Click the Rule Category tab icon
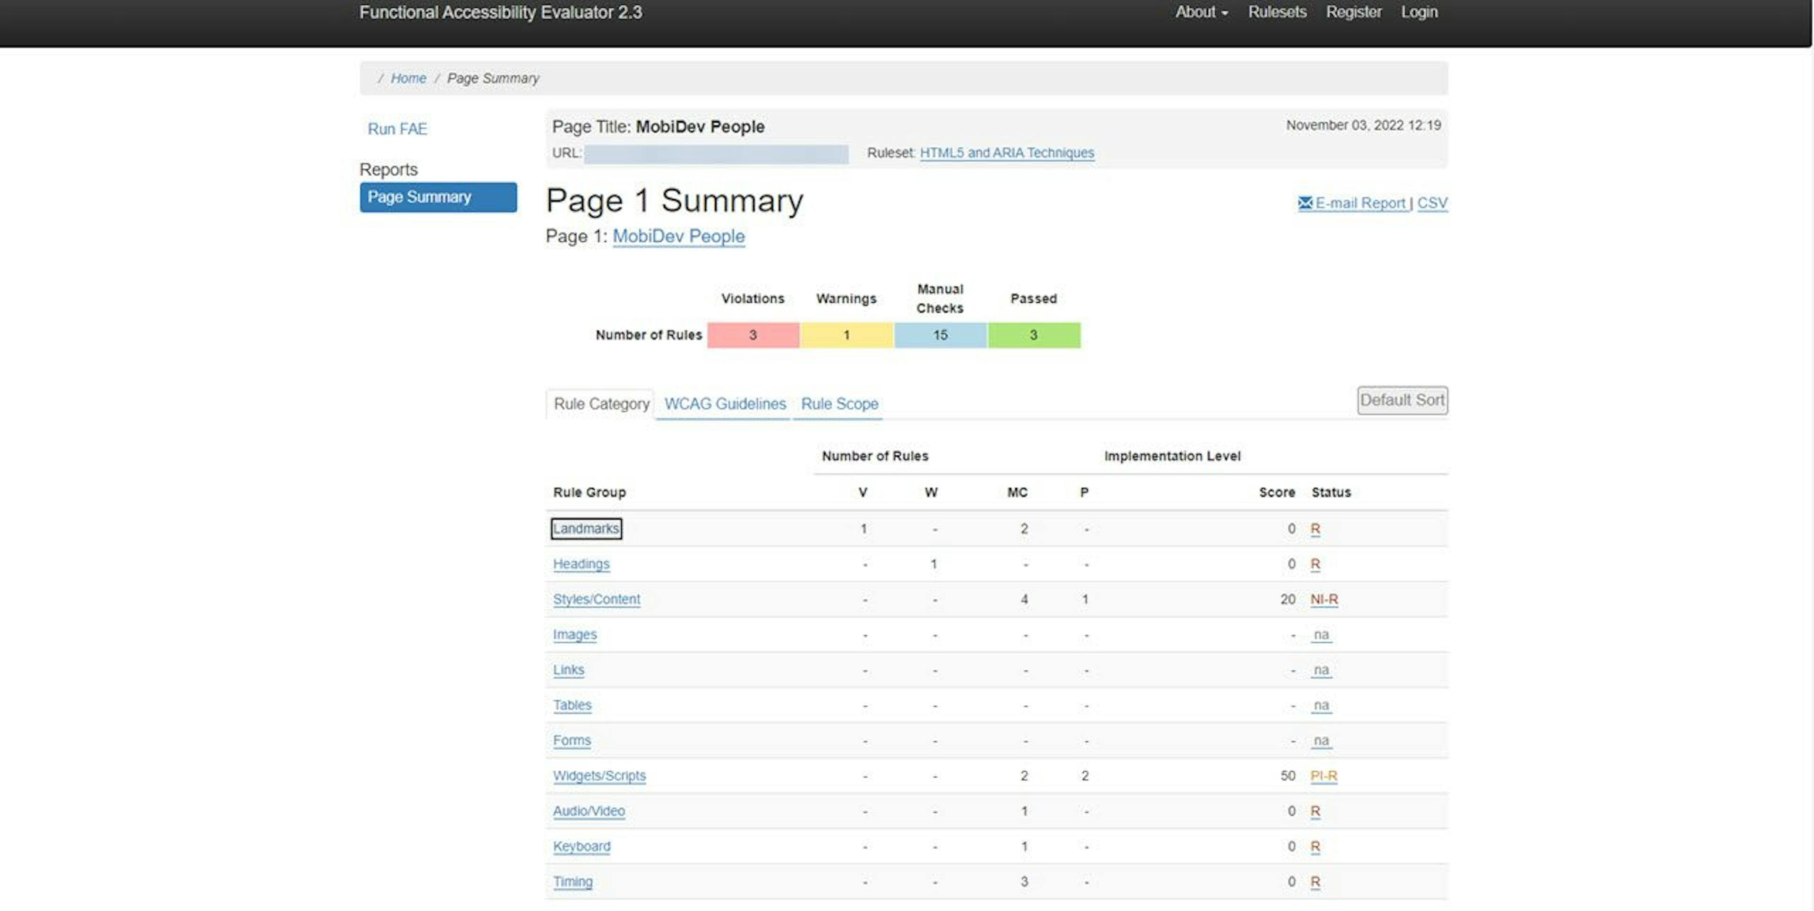 click(599, 403)
